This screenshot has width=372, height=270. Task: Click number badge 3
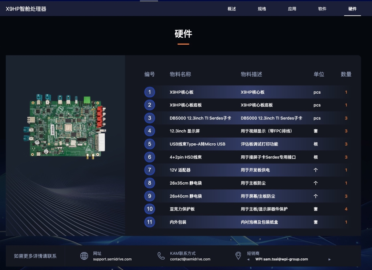[149, 118]
